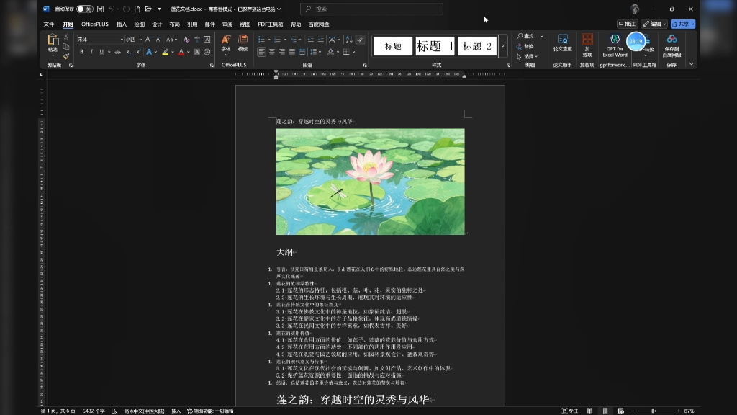Click the Undo arrow in title bar
Screen dimensions: 737x415
(x=112, y=9)
